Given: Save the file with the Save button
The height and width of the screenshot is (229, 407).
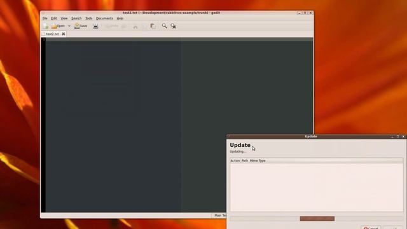Looking at the screenshot, I should 81,26.
